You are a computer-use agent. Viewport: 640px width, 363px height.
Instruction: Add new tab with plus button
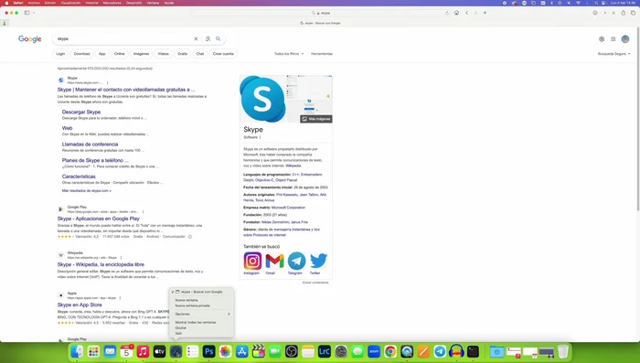tap(485, 13)
